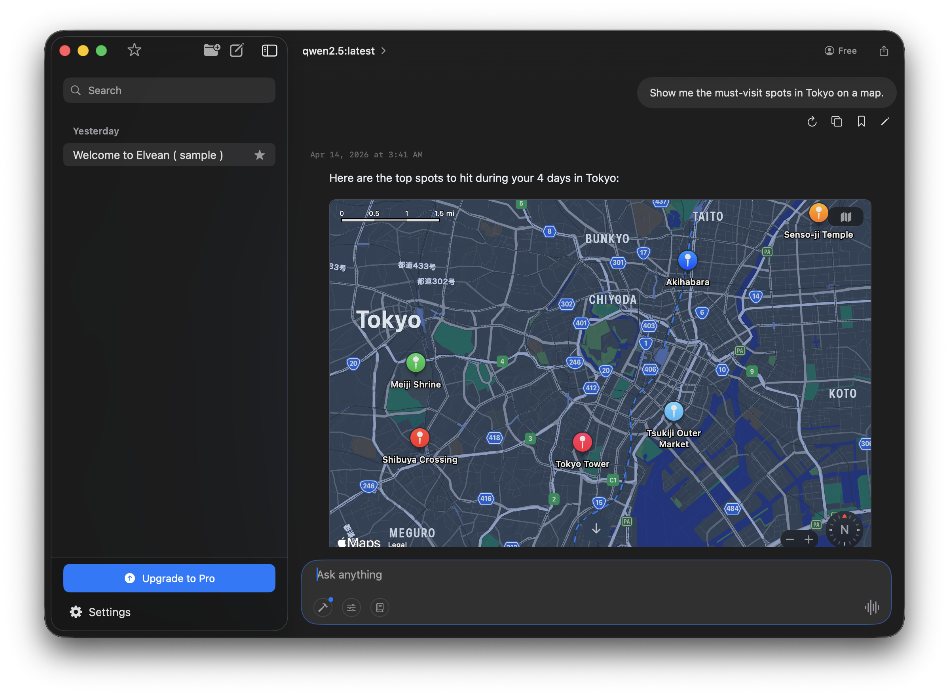Viewport: 949px width, 696px height.
Task: Open the knowledge book icon in input bar
Action: [x=380, y=607]
